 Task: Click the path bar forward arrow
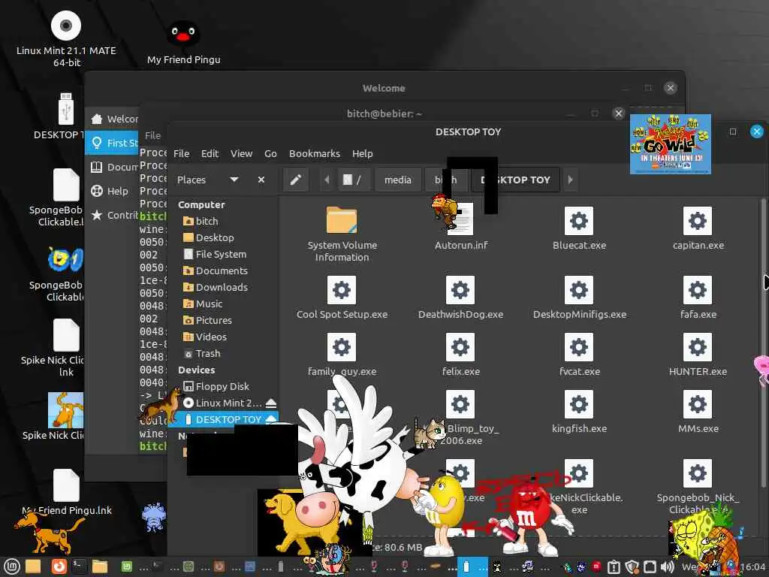tap(570, 180)
